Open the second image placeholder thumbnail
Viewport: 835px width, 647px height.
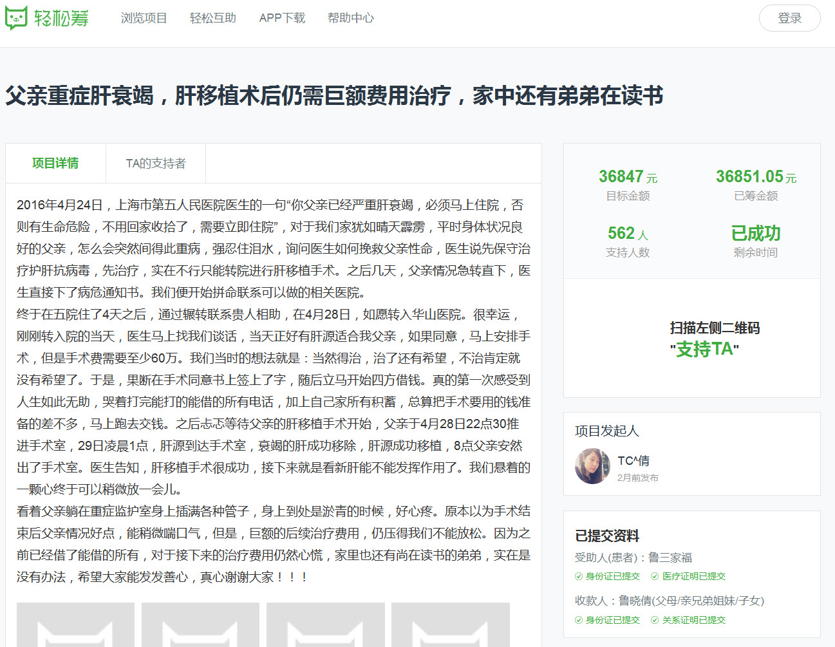[x=200, y=624]
